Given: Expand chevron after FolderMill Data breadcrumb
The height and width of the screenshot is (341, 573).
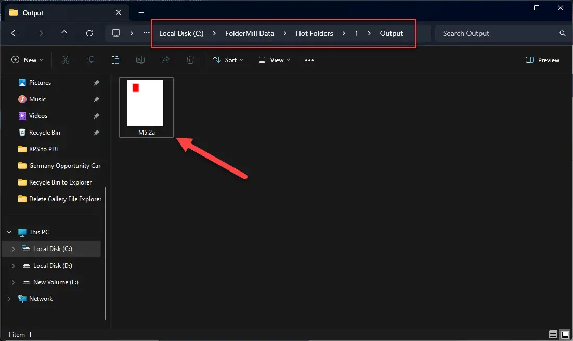Looking at the screenshot, I should [x=285, y=33].
